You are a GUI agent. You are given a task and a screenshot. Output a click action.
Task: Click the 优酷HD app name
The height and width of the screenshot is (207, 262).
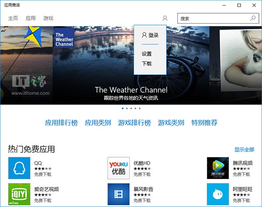coord(142,163)
